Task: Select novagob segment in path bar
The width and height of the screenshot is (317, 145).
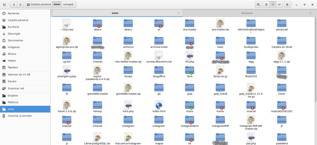Action: tap(68, 4)
